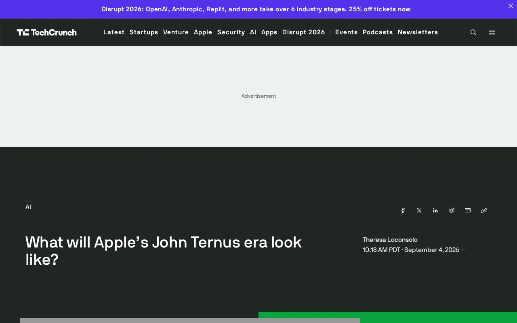
Task: Share article on Reddit
Action: click(452, 210)
